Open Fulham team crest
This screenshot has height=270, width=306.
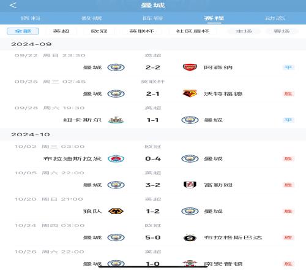coord(190,185)
